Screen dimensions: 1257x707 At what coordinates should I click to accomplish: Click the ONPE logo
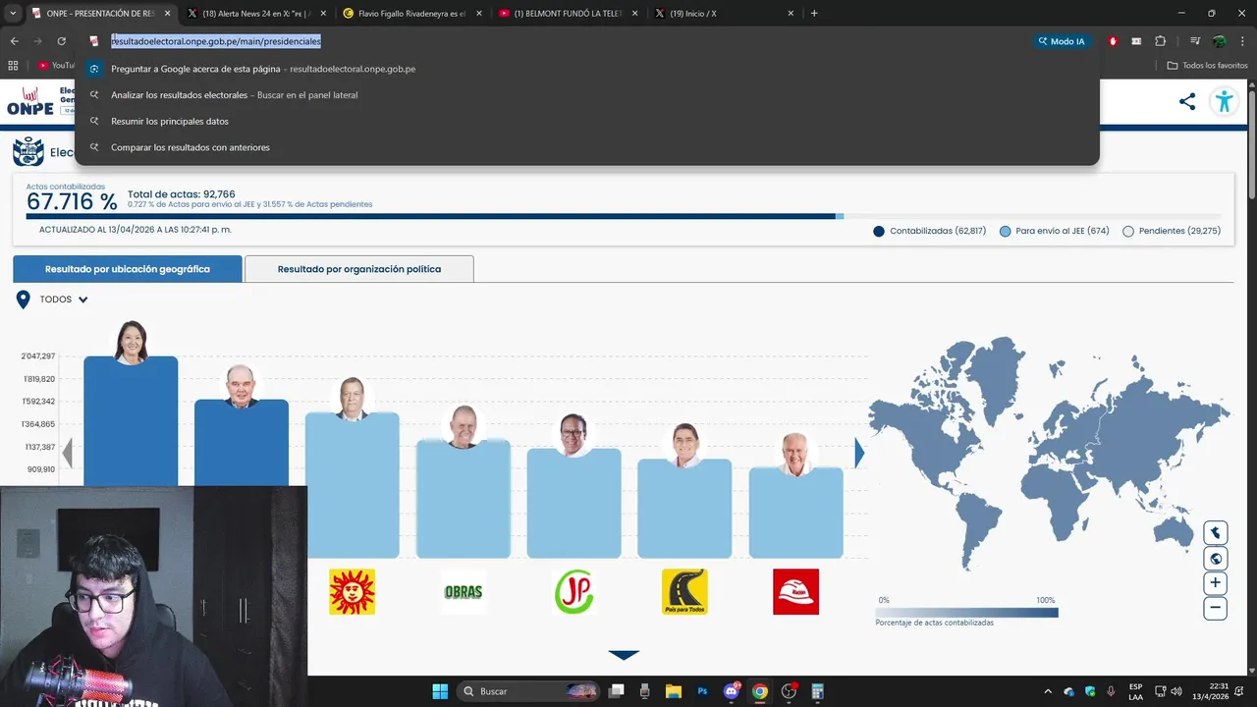click(x=30, y=101)
